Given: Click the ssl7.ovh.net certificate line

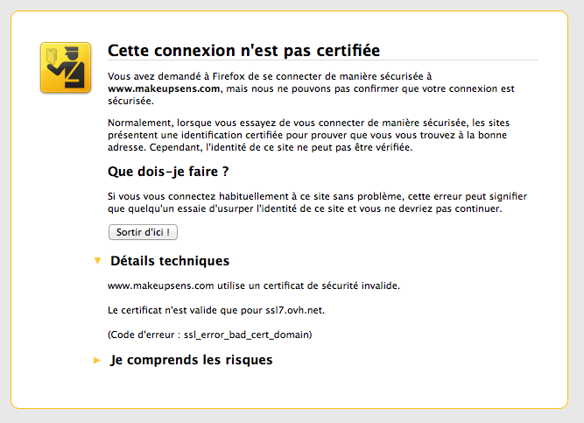Looking at the screenshot, I should [216, 310].
